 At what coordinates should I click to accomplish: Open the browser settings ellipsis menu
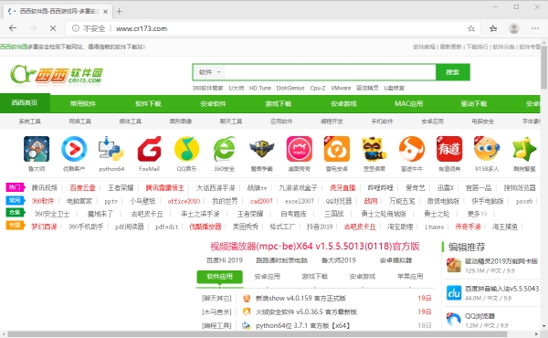click(x=534, y=28)
